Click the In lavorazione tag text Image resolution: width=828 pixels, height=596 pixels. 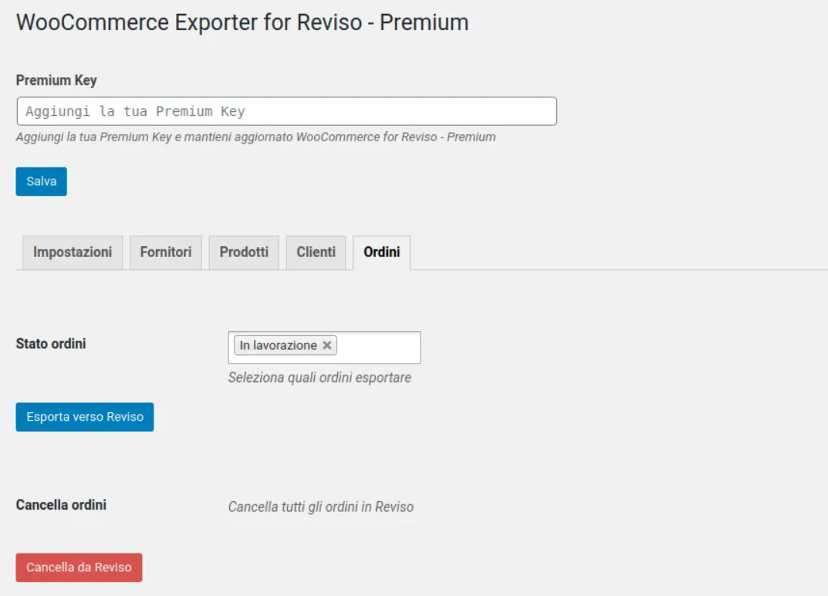pos(278,346)
